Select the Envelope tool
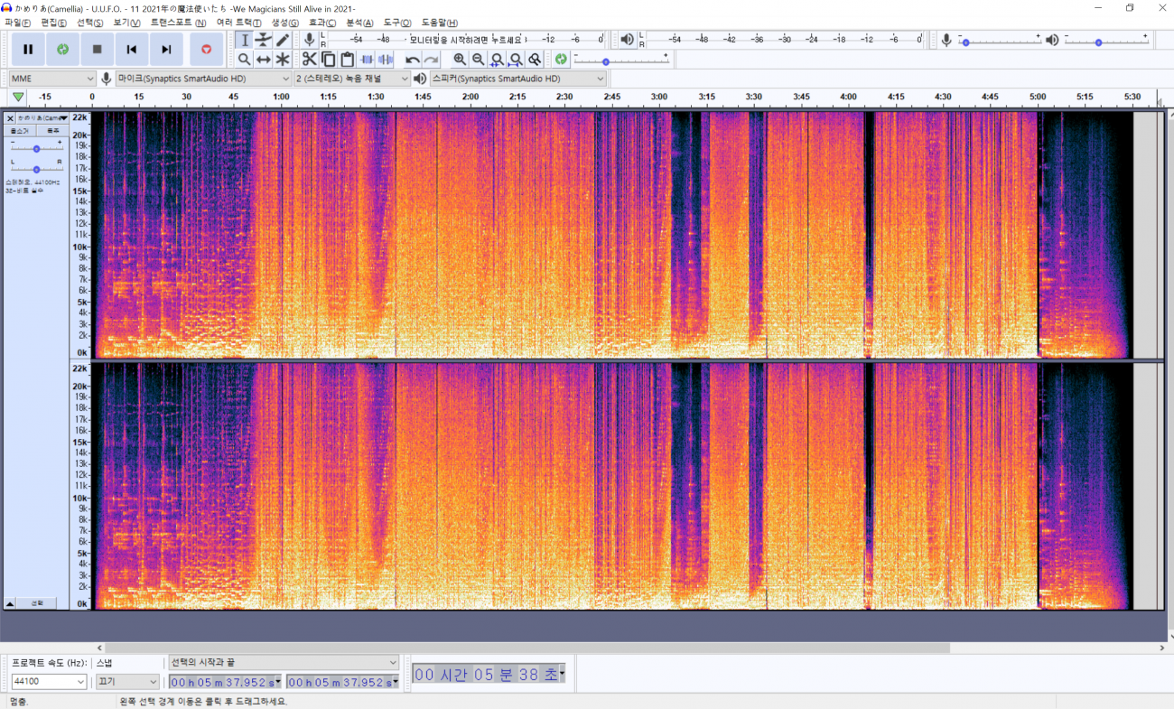 pos(263,40)
